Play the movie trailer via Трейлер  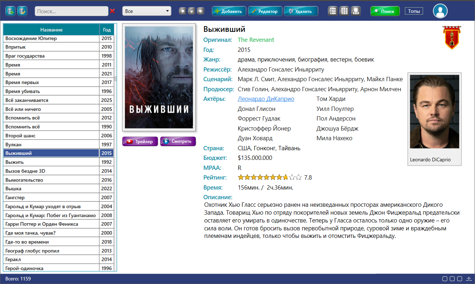pos(140,141)
